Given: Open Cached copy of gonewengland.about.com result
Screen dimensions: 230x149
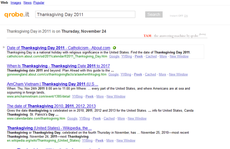Looking at the screenshot, I should click(x=150, y=74).
